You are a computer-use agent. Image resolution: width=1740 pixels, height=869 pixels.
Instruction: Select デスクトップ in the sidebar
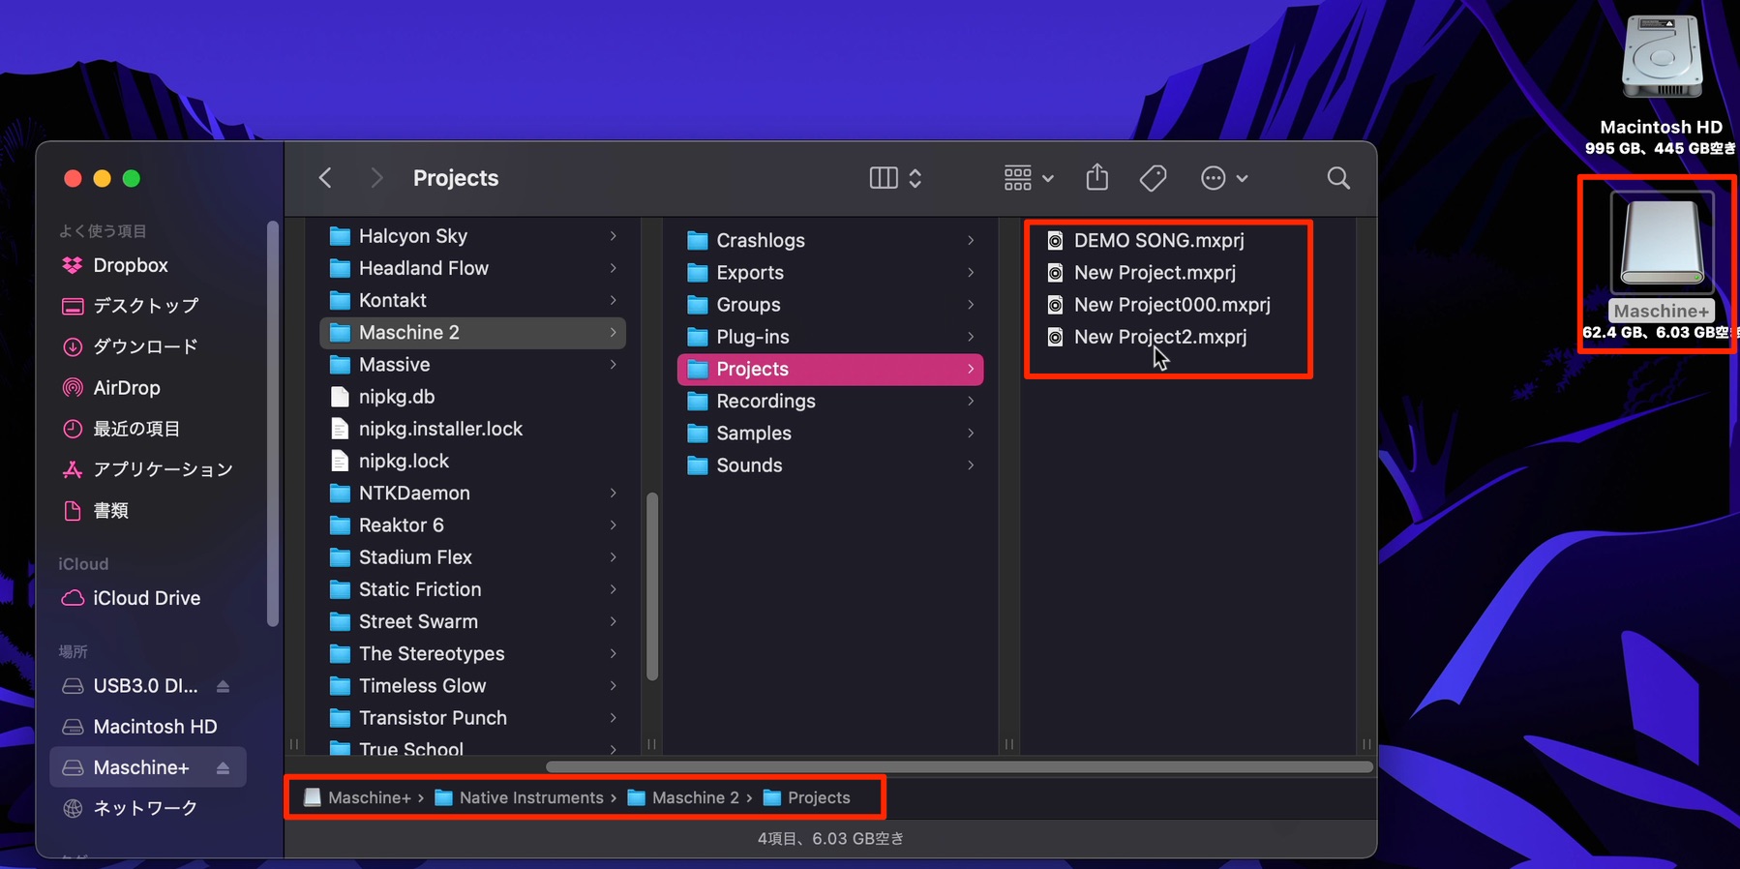148,306
